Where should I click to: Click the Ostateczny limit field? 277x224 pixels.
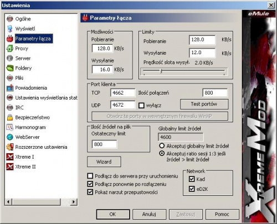pyautogui.click(x=104, y=144)
